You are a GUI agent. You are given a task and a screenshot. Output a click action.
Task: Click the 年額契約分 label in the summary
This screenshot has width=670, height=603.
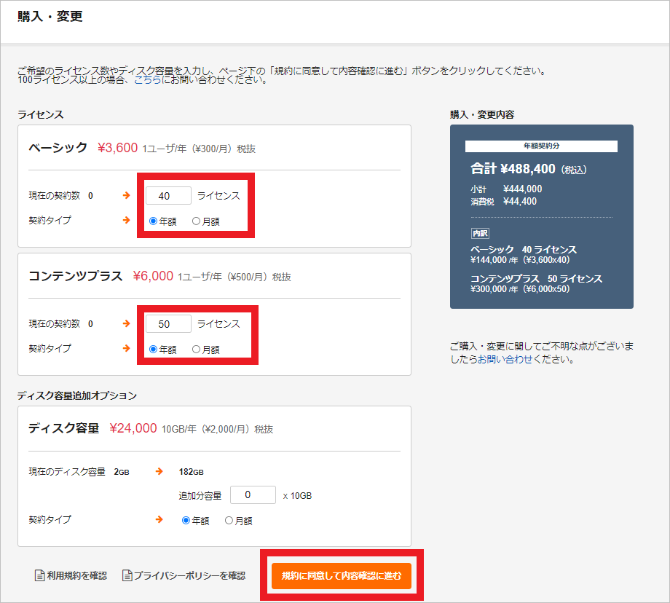(x=541, y=146)
